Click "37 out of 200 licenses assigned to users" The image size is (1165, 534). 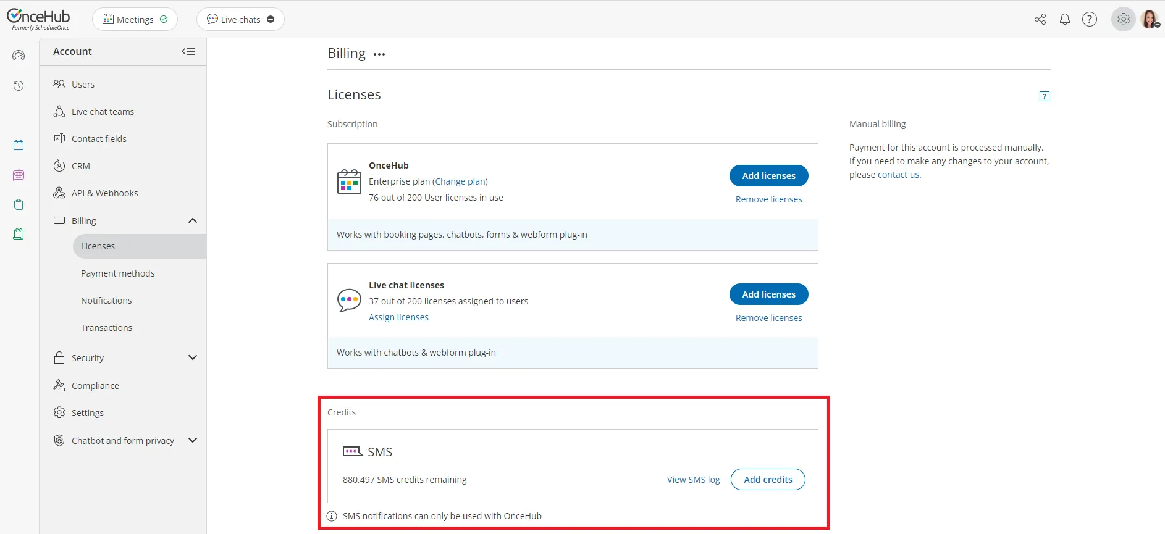pyautogui.click(x=448, y=301)
